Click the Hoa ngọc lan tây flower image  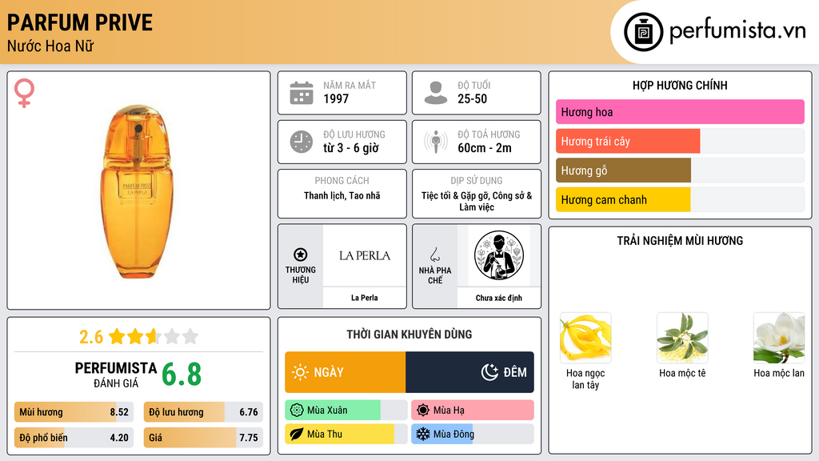tap(585, 338)
